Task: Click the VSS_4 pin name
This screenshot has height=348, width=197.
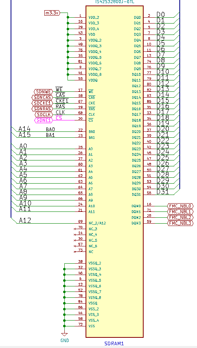Action: tap(93, 321)
